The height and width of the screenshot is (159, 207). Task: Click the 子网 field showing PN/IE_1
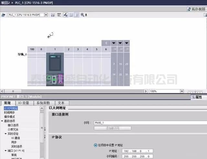point(150,123)
